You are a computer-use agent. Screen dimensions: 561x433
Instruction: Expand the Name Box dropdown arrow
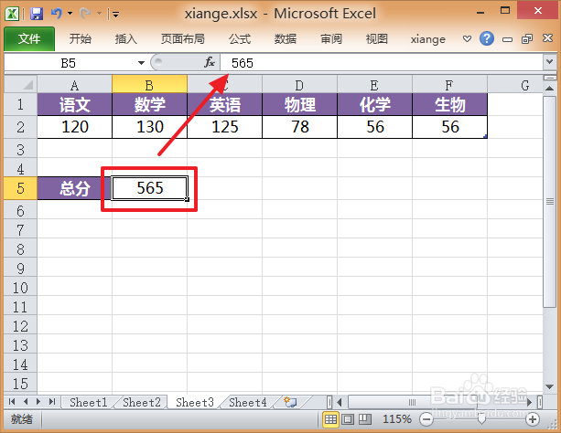pyautogui.click(x=141, y=63)
